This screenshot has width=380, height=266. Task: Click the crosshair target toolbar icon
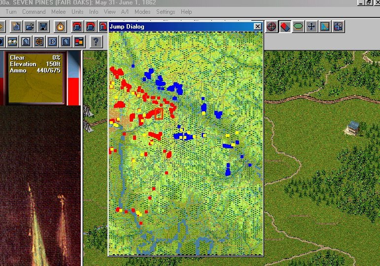click(x=272, y=27)
